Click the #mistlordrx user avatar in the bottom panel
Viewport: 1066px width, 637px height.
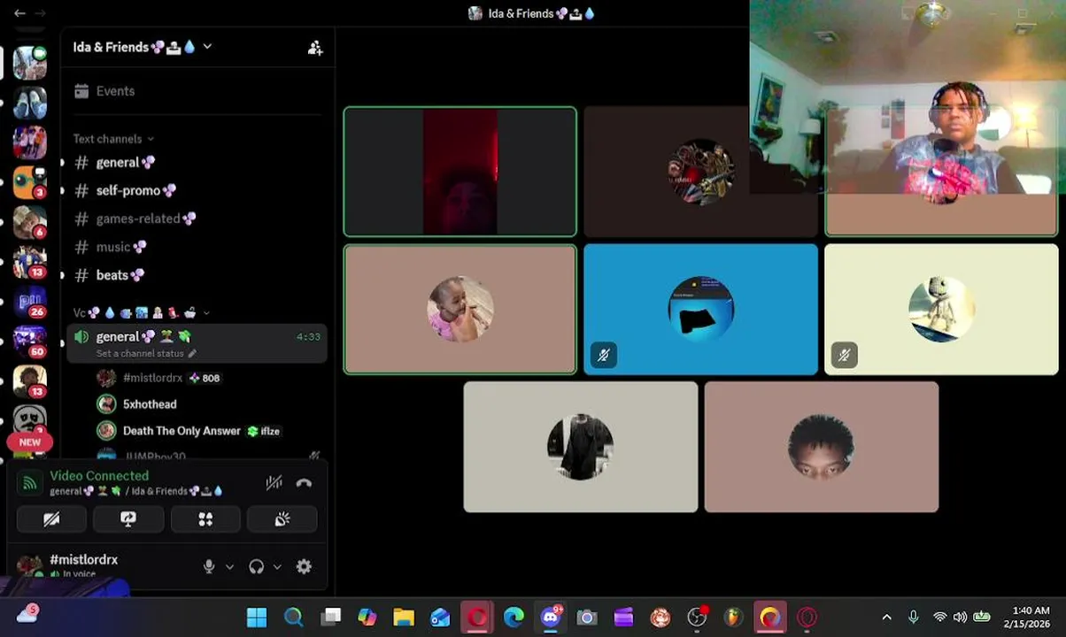click(29, 566)
